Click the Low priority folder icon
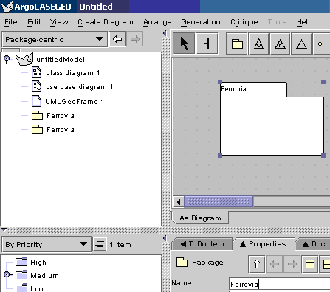 click(x=21, y=288)
